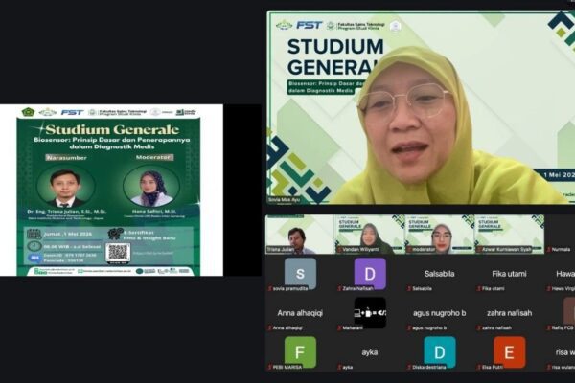Click the orange E avatar of Elsa Putri

[x=510, y=351]
